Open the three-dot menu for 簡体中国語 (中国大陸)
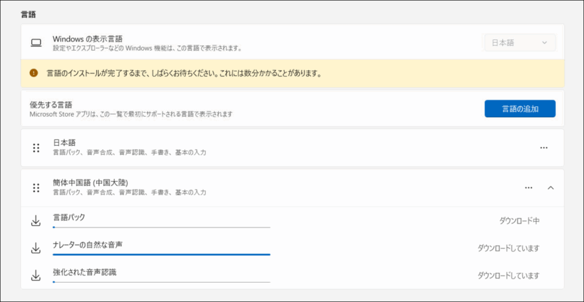Image resolution: width=584 pixels, height=302 pixels. [x=528, y=188]
